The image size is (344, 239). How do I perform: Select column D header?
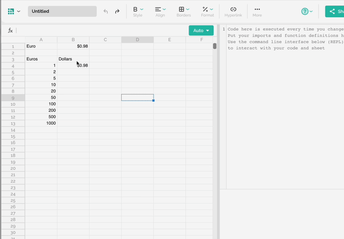click(137, 40)
